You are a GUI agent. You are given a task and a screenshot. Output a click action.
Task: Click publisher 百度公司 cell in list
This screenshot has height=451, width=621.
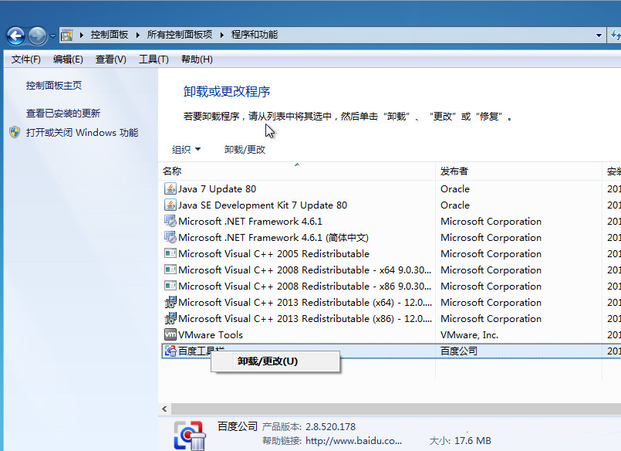point(459,351)
